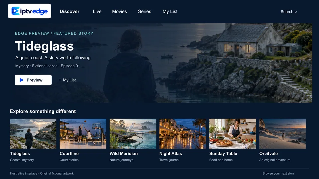
Task: Open the Orbitvale thumbnail
Action: [282, 134]
